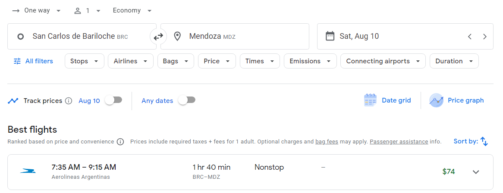Open the Economy class dropdown
This screenshot has width=503, height=193.
coord(132,11)
